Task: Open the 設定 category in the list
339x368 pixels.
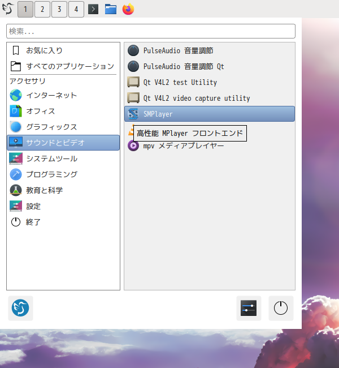Action: point(63,206)
